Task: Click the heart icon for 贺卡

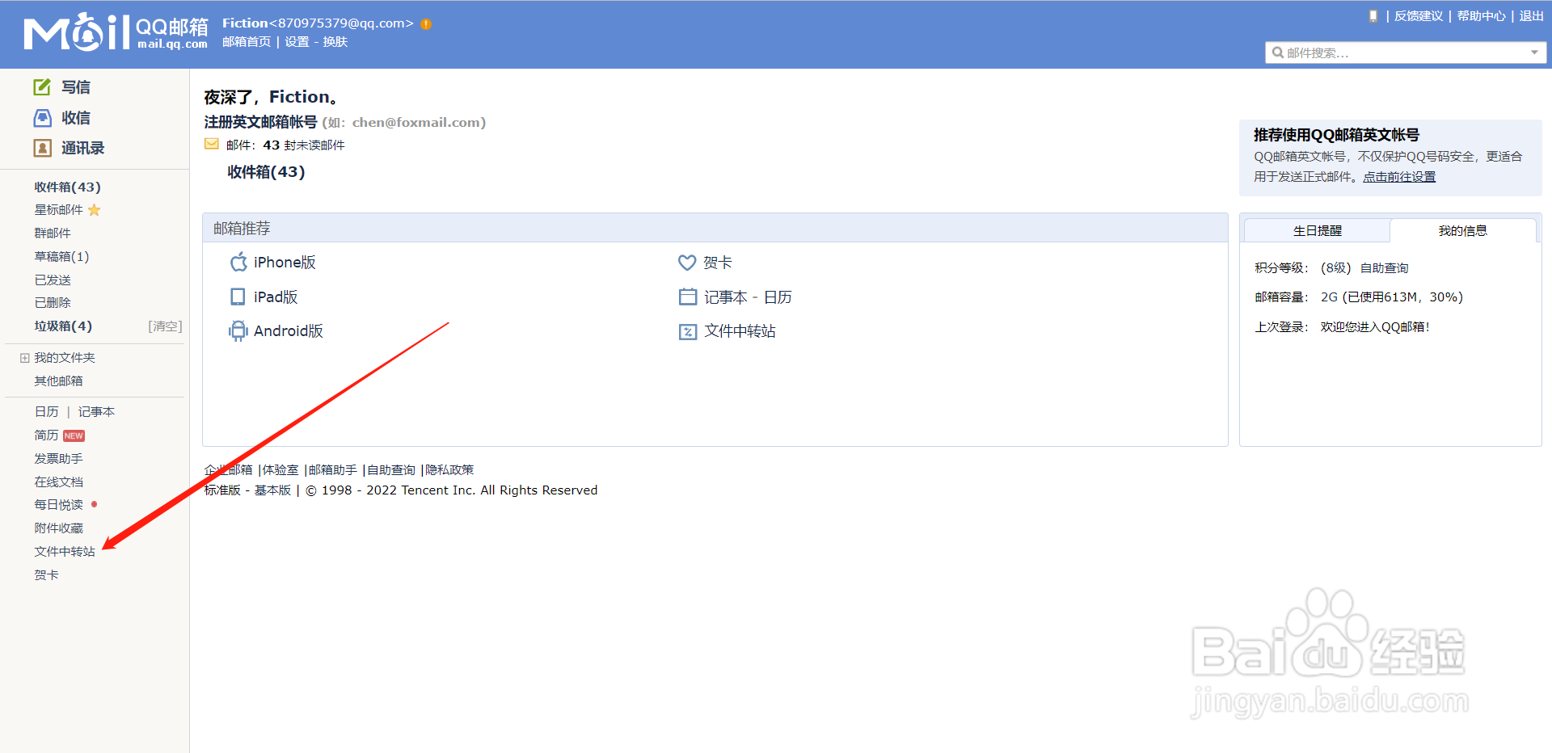Action: tap(687, 263)
